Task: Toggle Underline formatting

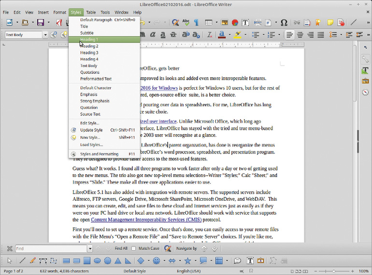Action: click(x=163, y=35)
